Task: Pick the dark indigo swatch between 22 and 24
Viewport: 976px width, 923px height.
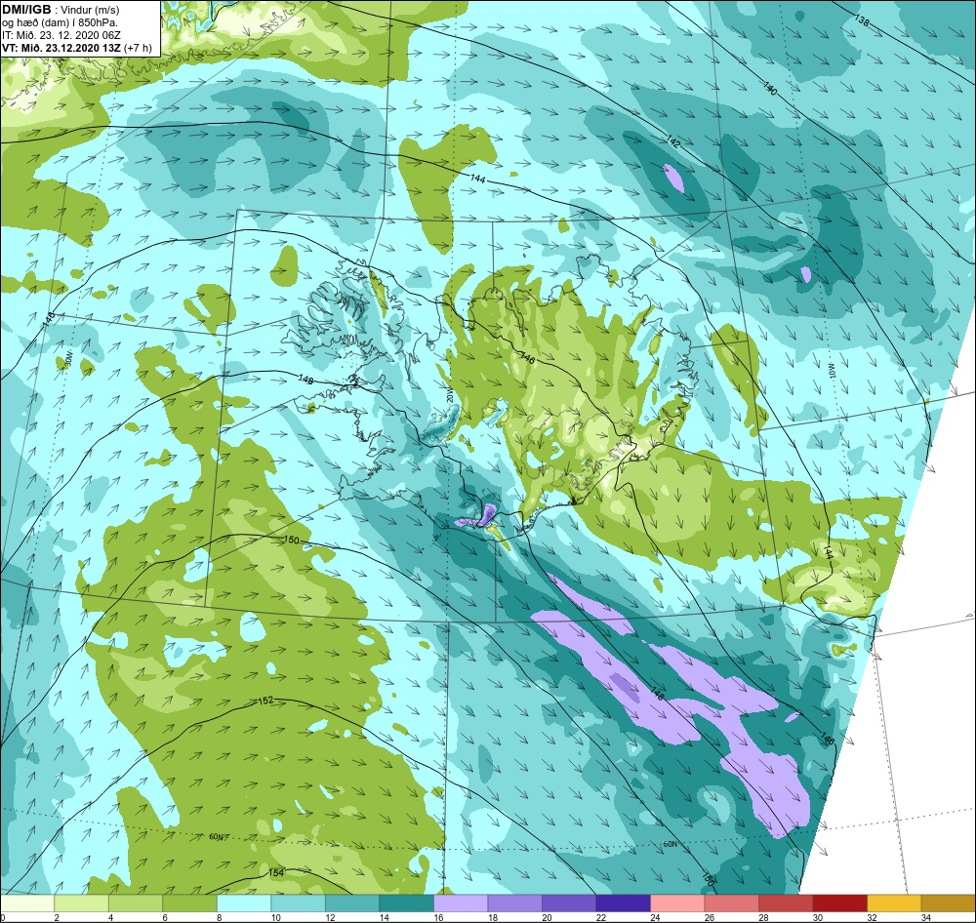Action: pos(623,903)
